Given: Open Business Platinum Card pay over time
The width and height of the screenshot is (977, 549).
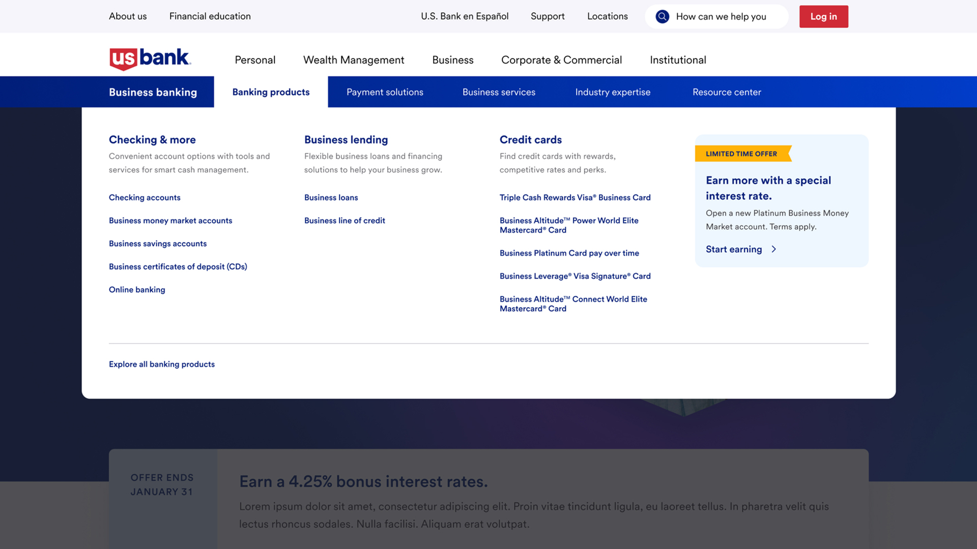Looking at the screenshot, I should pos(569,253).
